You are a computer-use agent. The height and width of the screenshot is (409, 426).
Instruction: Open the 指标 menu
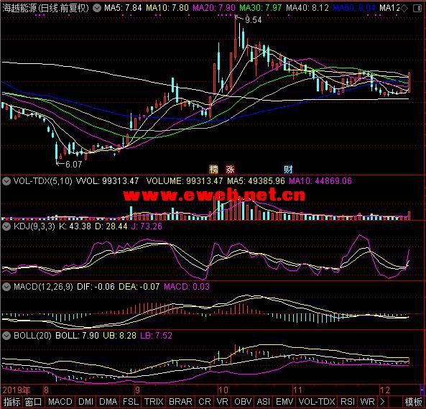[11, 402]
